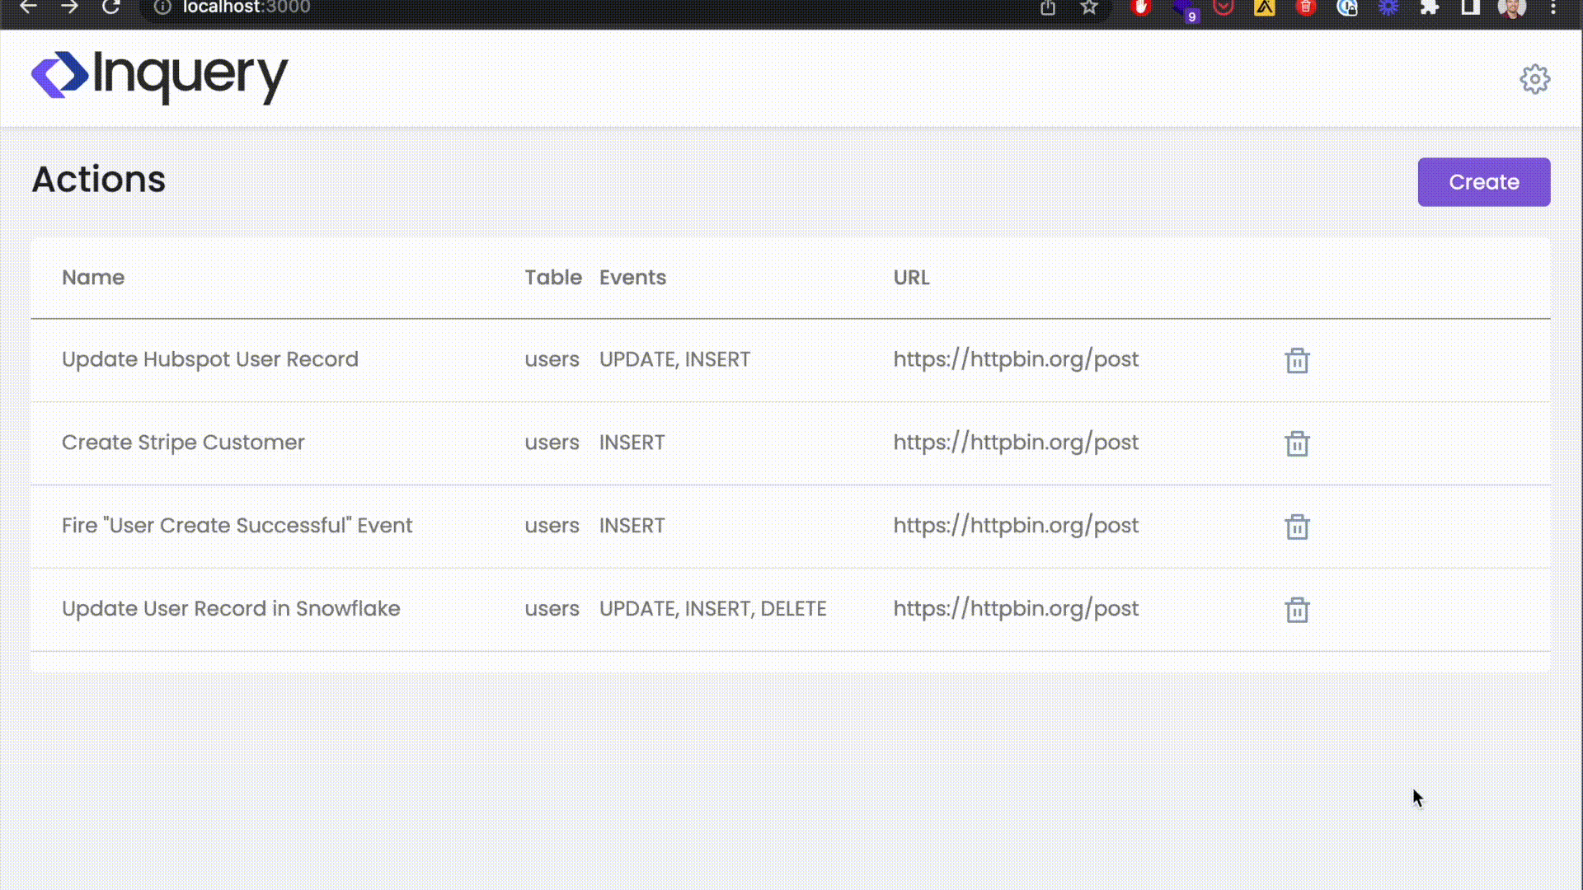
Task: Click the Table column header
Action: coord(553,278)
